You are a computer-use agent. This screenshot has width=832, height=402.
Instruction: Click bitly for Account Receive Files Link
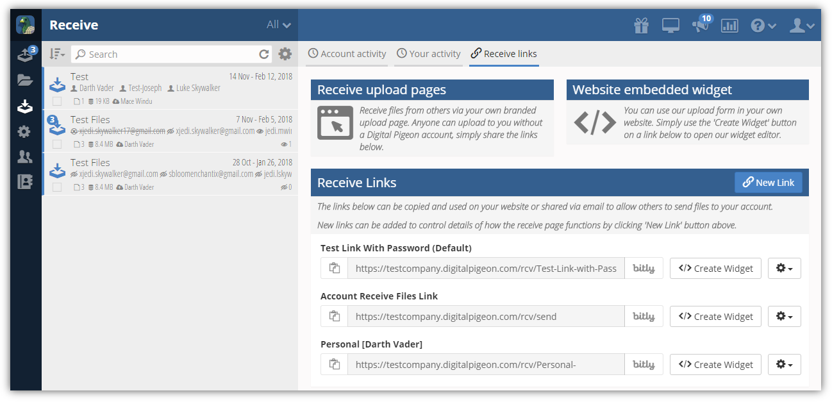click(644, 317)
